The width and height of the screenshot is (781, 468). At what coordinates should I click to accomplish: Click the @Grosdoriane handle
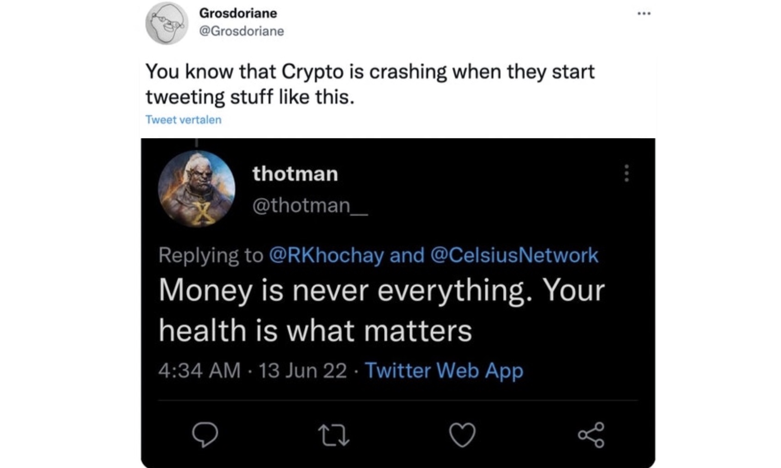click(241, 31)
